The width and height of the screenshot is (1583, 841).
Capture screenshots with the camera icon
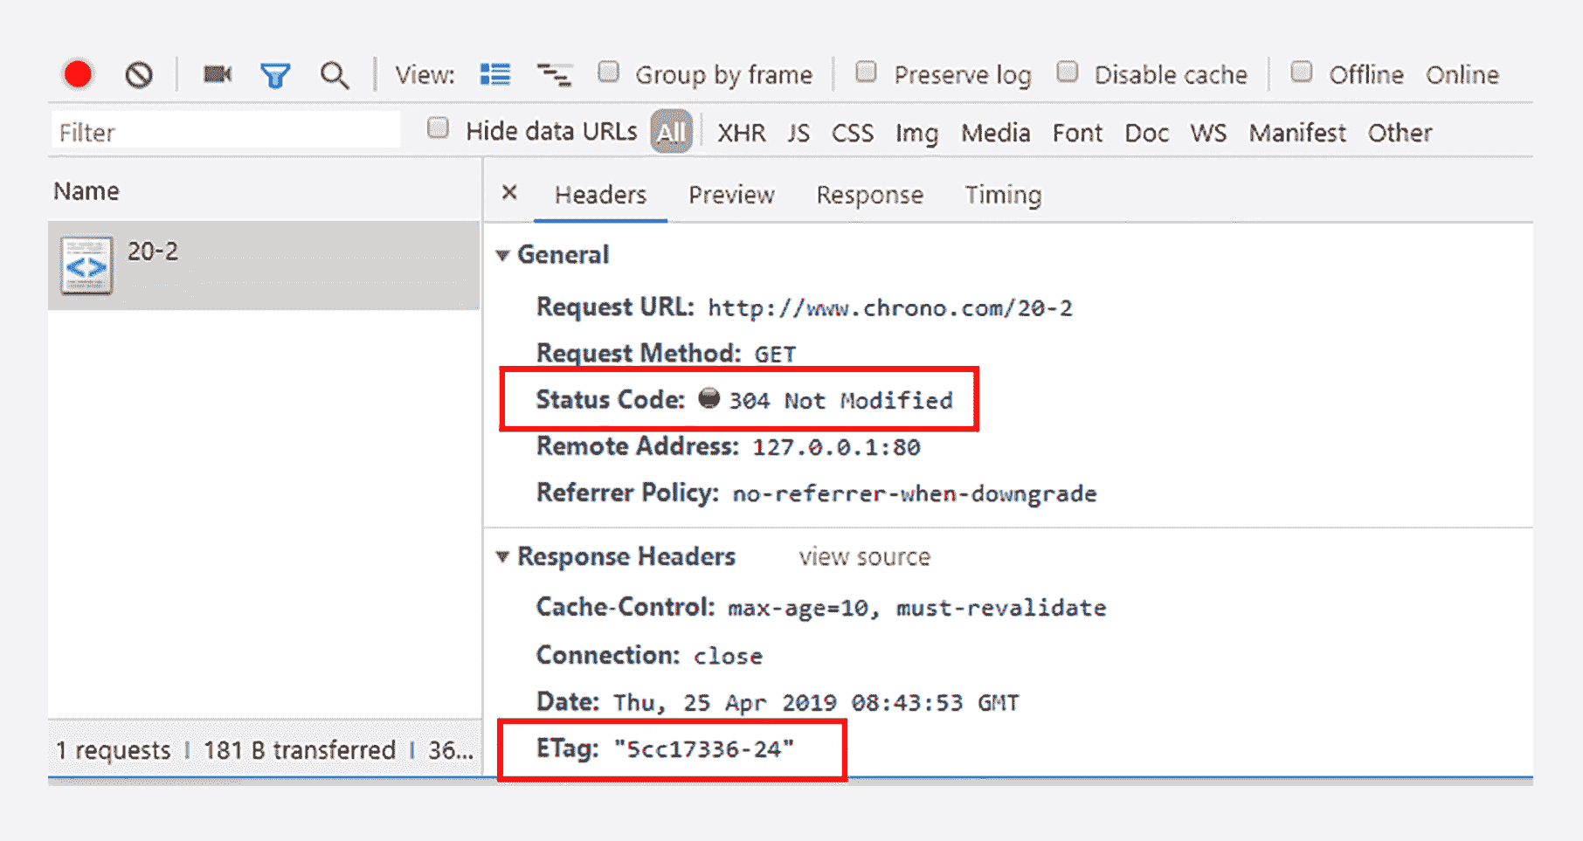[217, 74]
